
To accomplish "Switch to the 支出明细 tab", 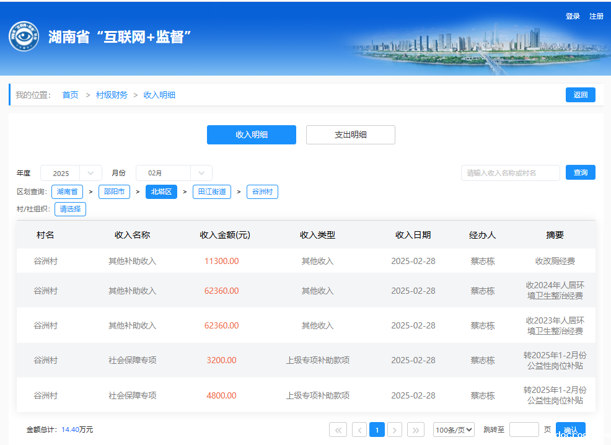I will tap(351, 134).
